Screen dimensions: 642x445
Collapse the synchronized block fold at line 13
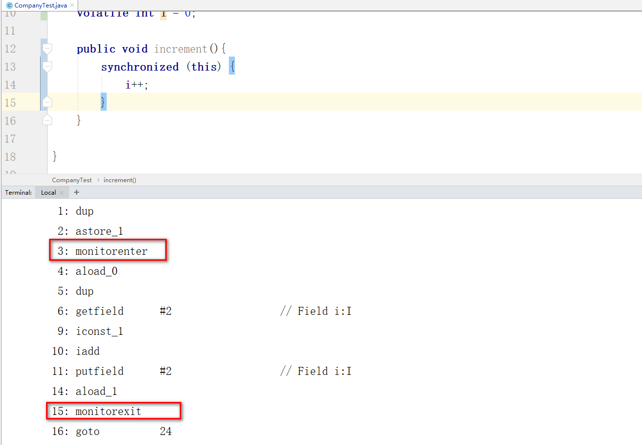click(47, 67)
